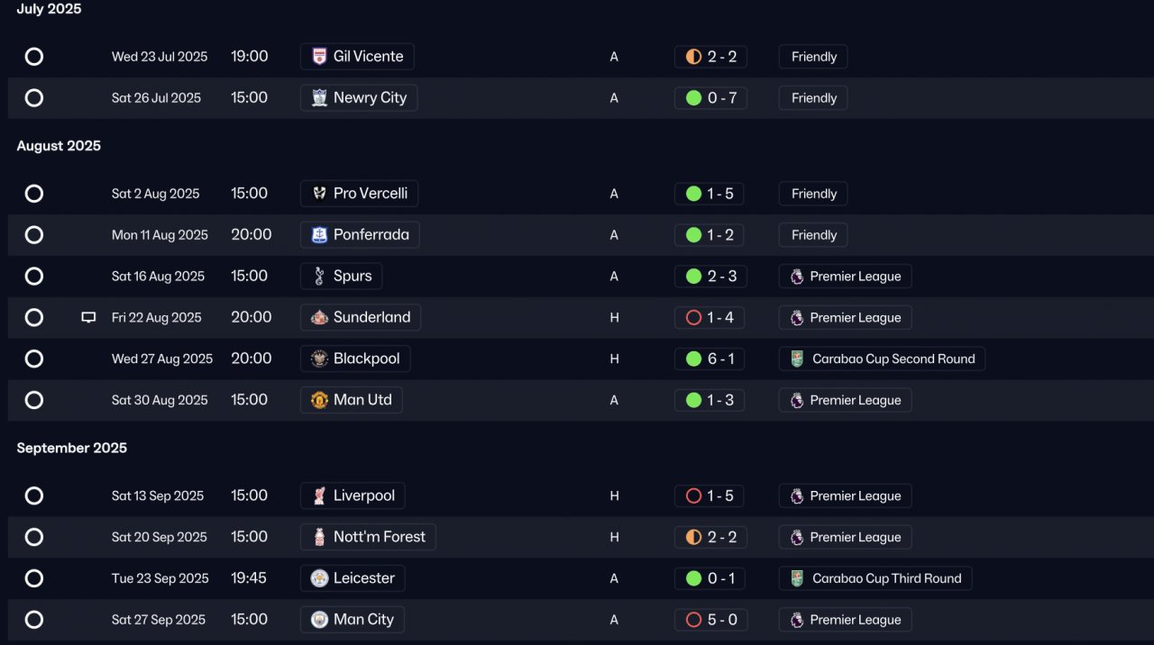Screen dimensions: 1154x645
Task: Click the TV broadcast icon on Sunderland row
Action: tap(88, 317)
